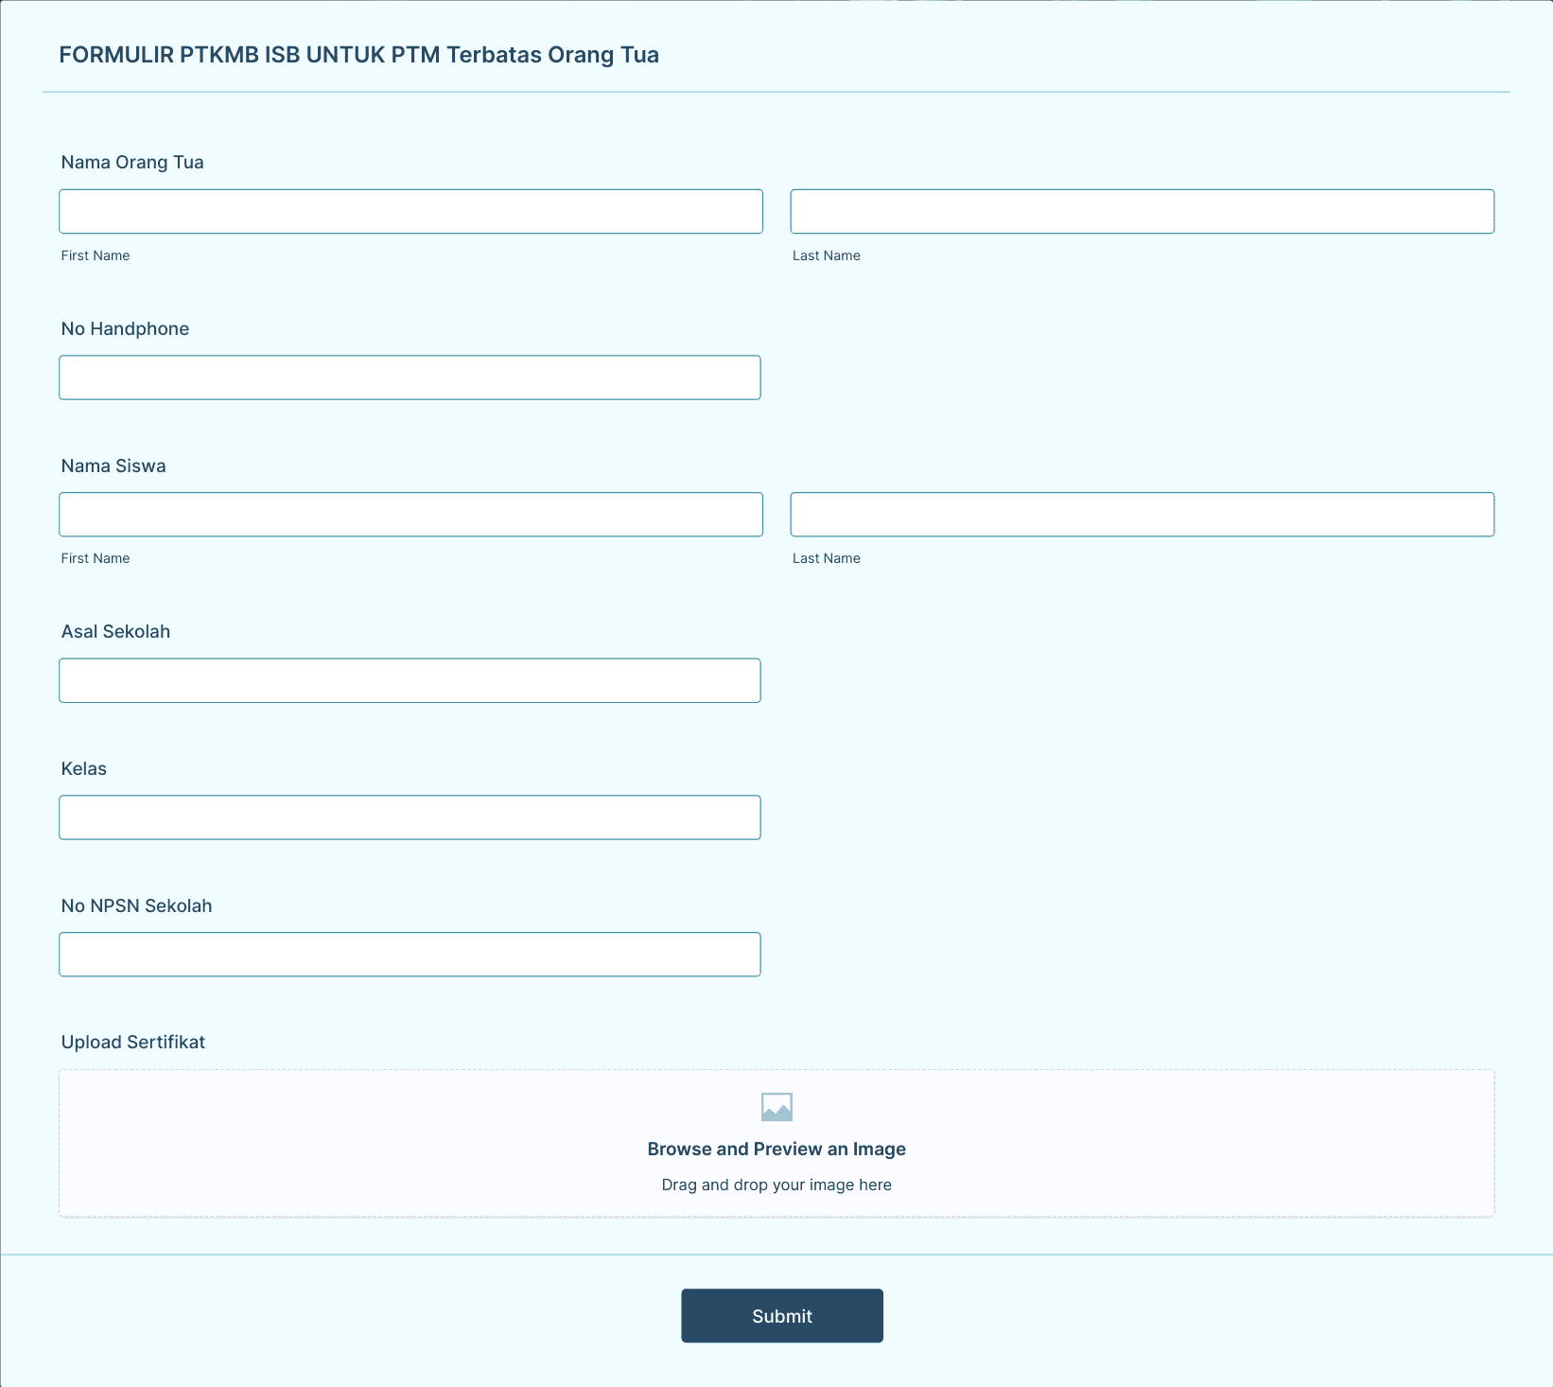Click the Nama Siswa First Name field
The height and width of the screenshot is (1387, 1553).
[x=410, y=515]
